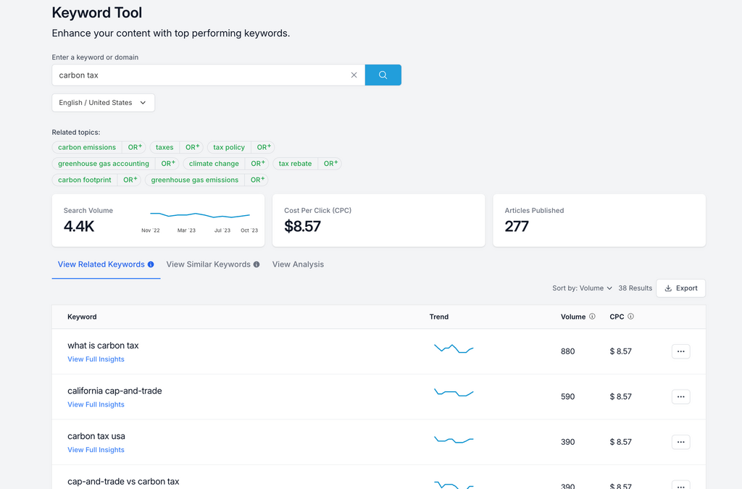Open View Full Insights for 'what is carbon tax'
Image resolution: width=742 pixels, height=489 pixels.
(x=96, y=359)
